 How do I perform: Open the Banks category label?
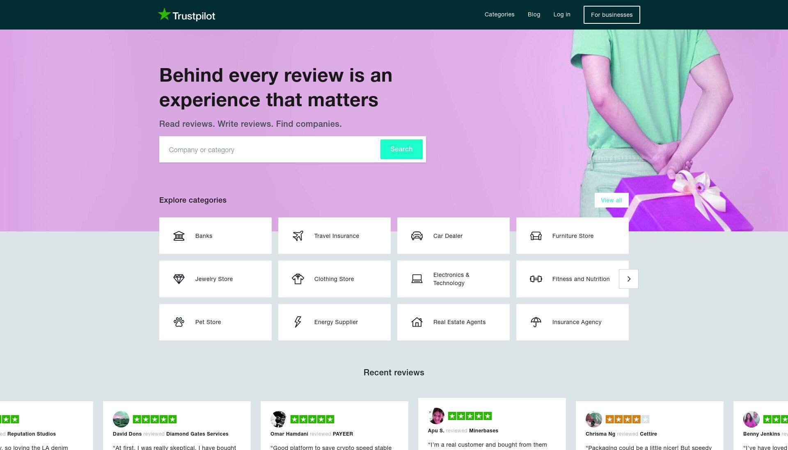coord(204,236)
